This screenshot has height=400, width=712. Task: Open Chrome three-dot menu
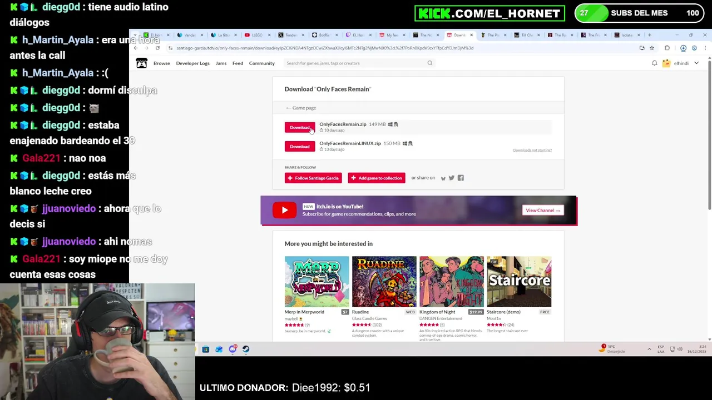(x=705, y=48)
